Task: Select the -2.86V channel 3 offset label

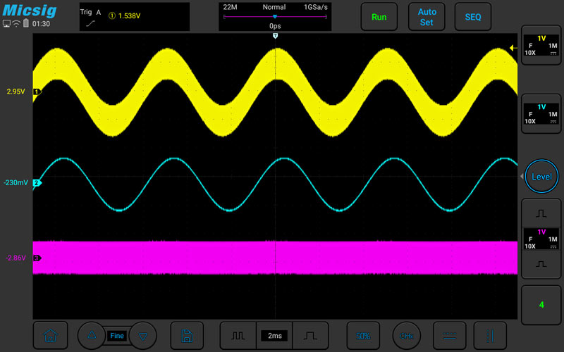Action: [x=16, y=258]
